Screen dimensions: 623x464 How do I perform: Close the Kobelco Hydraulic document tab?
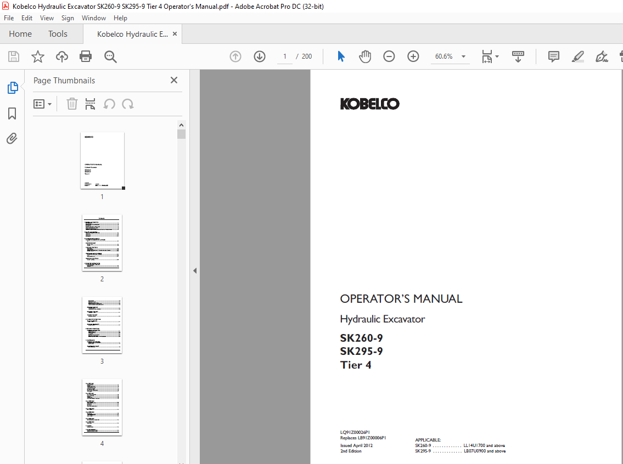coord(175,34)
